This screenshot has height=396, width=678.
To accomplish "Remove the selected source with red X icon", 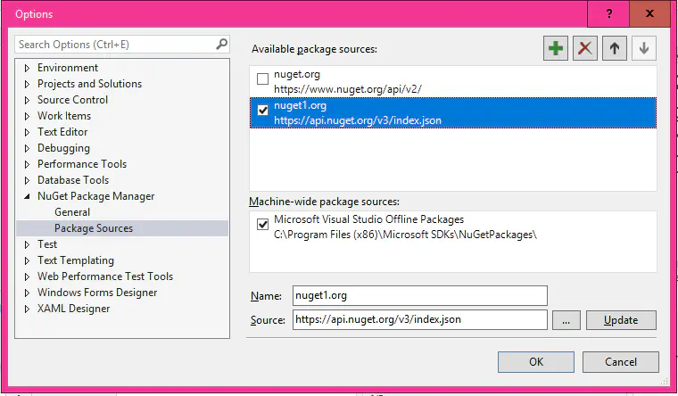I will (x=584, y=49).
